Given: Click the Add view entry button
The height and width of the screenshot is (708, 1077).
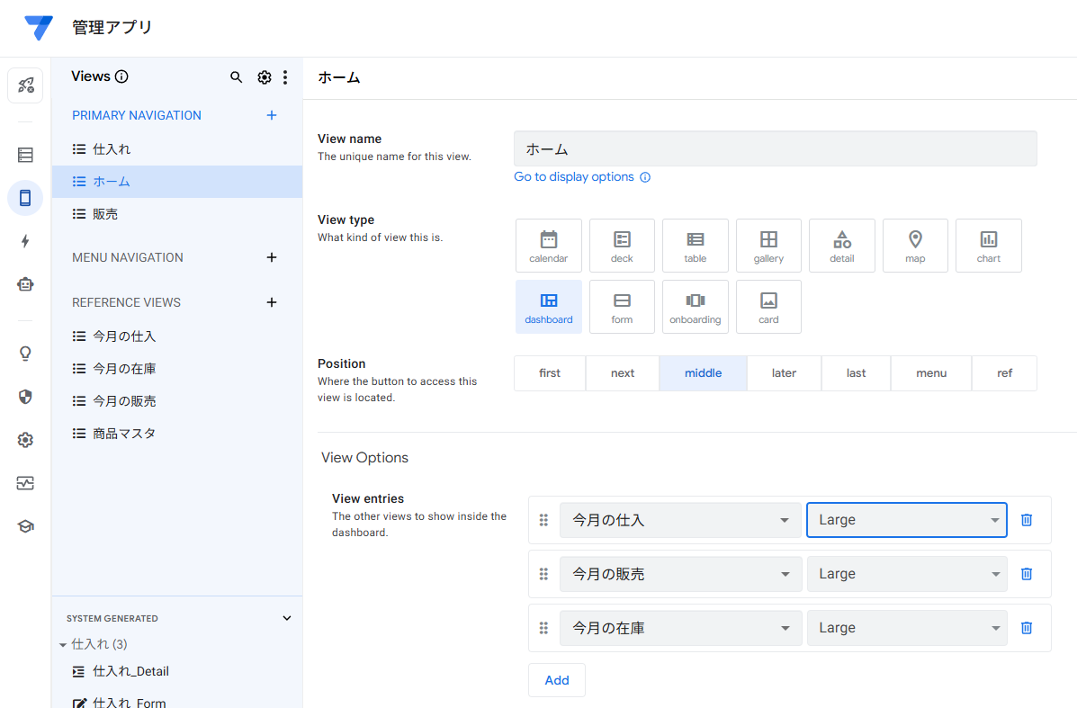Looking at the screenshot, I should 557,680.
